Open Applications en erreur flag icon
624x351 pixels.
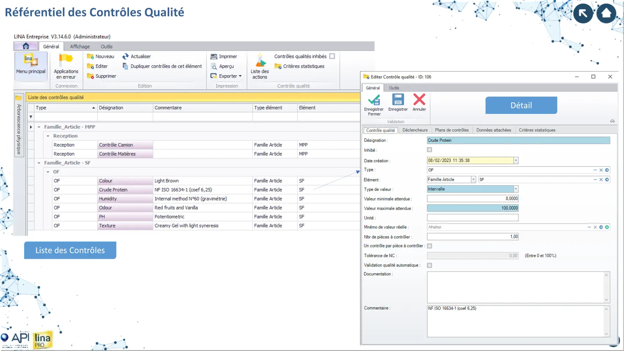66,59
